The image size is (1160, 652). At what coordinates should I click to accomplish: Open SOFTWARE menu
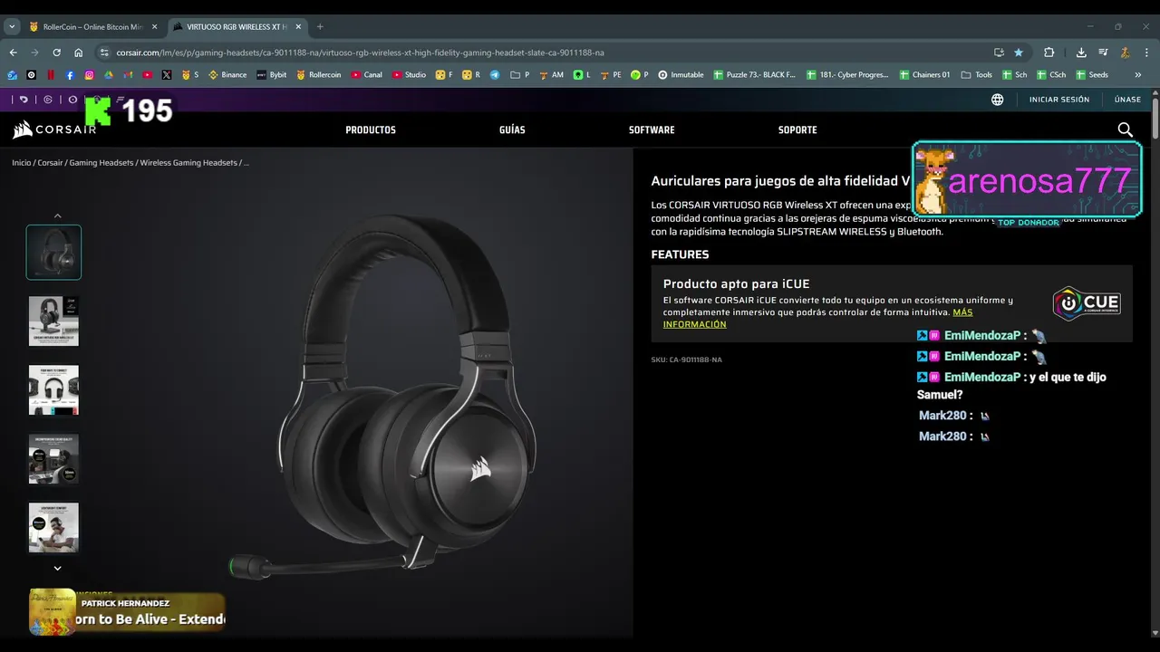click(652, 129)
